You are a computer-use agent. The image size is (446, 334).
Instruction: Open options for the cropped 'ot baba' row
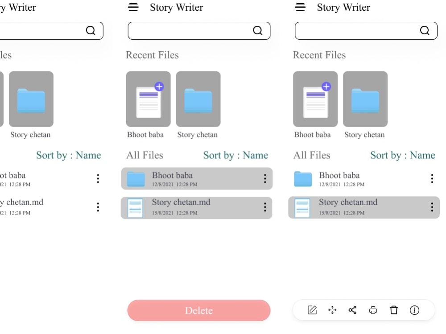tap(98, 178)
